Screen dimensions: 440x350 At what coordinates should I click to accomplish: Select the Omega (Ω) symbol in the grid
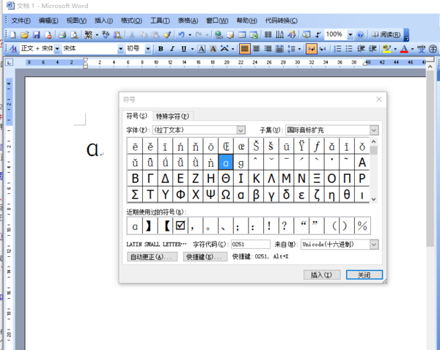coord(227,194)
